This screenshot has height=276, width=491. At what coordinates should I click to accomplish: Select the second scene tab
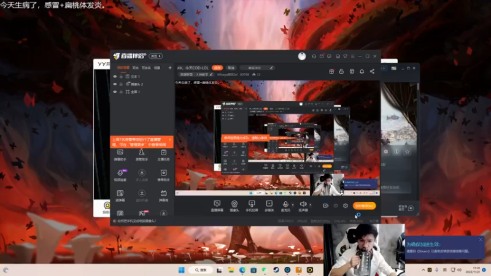(136, 67)
